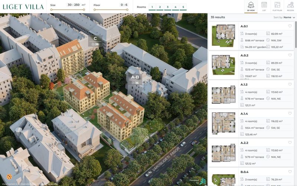Click the compass icon in A.1.4 card
The image size is (297, 186).
[x=268, y=128]
